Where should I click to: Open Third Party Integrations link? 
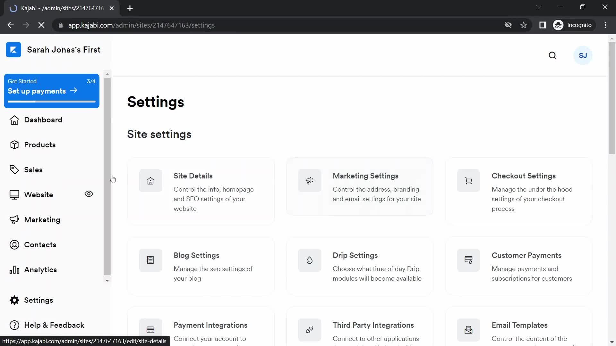pos(373,325)
